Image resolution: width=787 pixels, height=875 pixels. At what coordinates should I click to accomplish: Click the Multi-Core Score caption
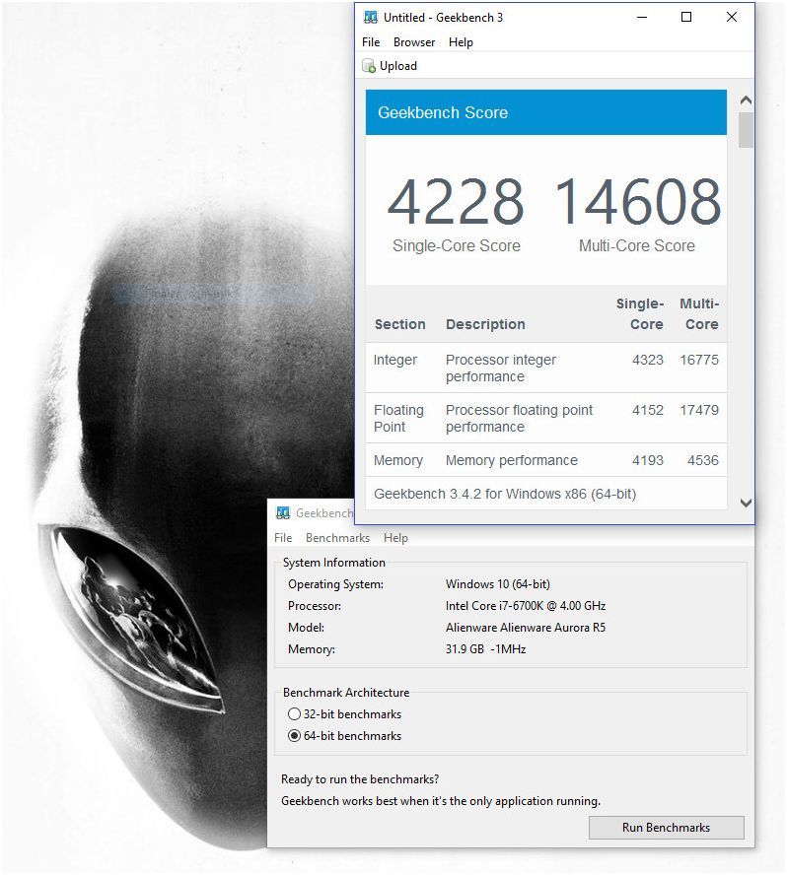[x=637, y=246]
